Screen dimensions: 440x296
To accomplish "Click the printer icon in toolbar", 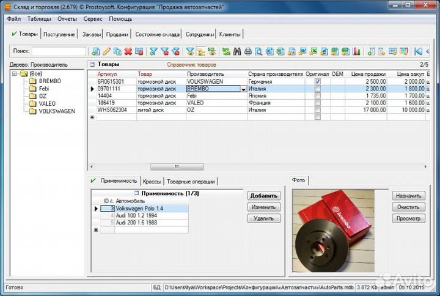I will (x=248, y=51).
